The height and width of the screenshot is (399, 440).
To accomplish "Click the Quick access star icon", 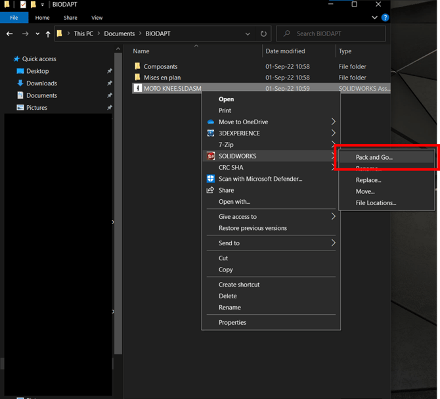I will tap(16, 59).
